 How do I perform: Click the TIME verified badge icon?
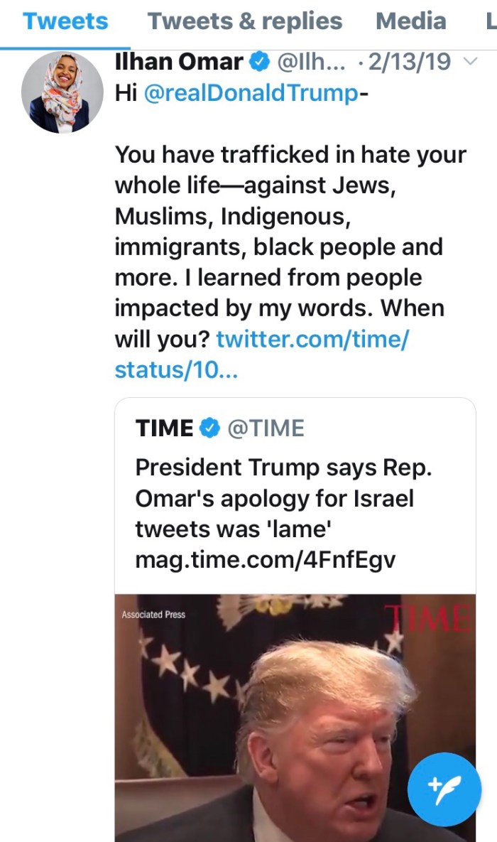[209, 428]
